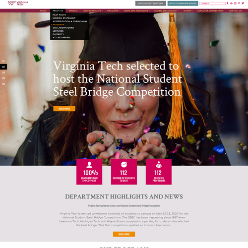Viewport: 248px width, 248px height.
Task: Click the hero Read More button
Action: [64, 109]
